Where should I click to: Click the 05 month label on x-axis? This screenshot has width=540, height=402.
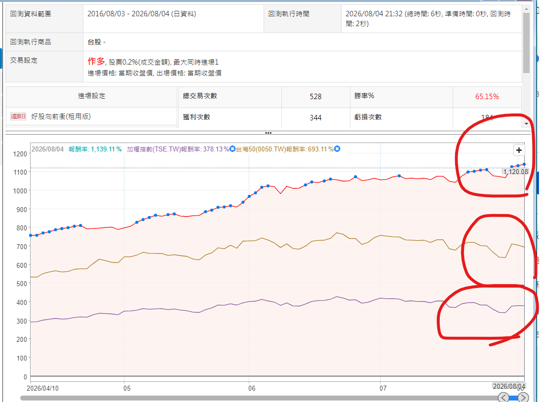click(127, 388)
